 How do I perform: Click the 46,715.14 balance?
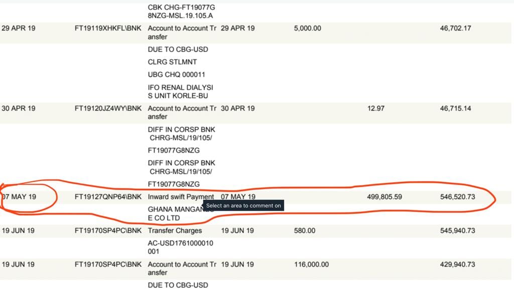point(455,108)
